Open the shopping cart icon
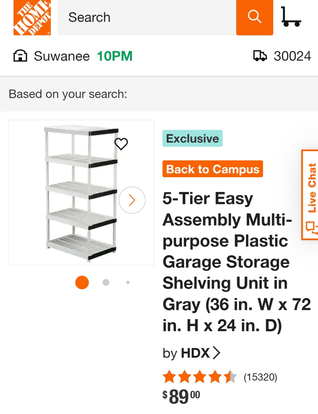This screenshot has height=414, width=318. click(x=291, y=17)
